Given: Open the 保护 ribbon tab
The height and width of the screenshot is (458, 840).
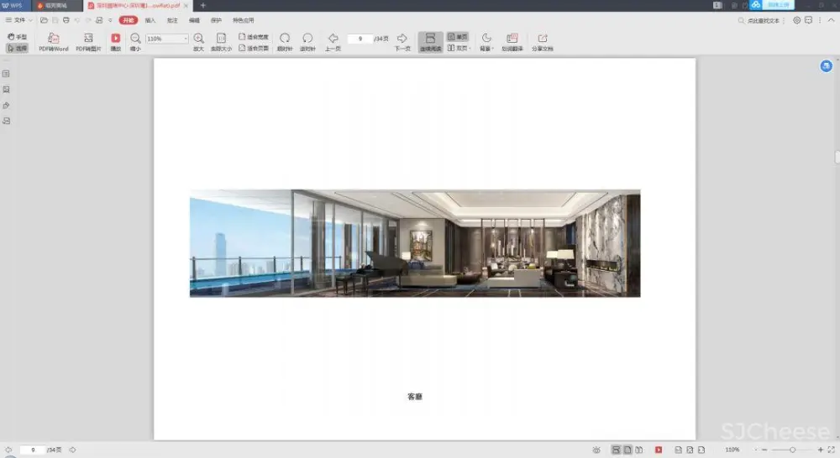Looking at the screenshot, I should [x=217, y=19].
